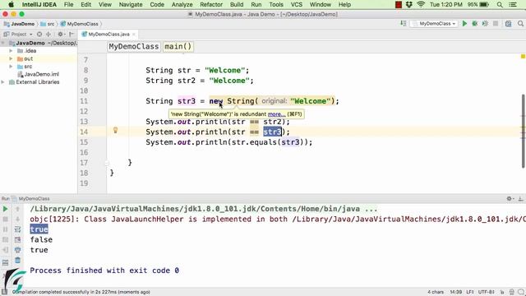Image resolution: width=526 pixels, height=296 pixels.
Task: Click MyDemoClass in navigation bar
Action: (x=80, y=24)
